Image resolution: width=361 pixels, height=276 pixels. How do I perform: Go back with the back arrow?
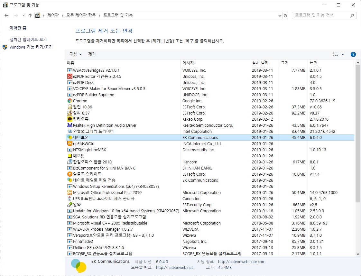point(6,15)
